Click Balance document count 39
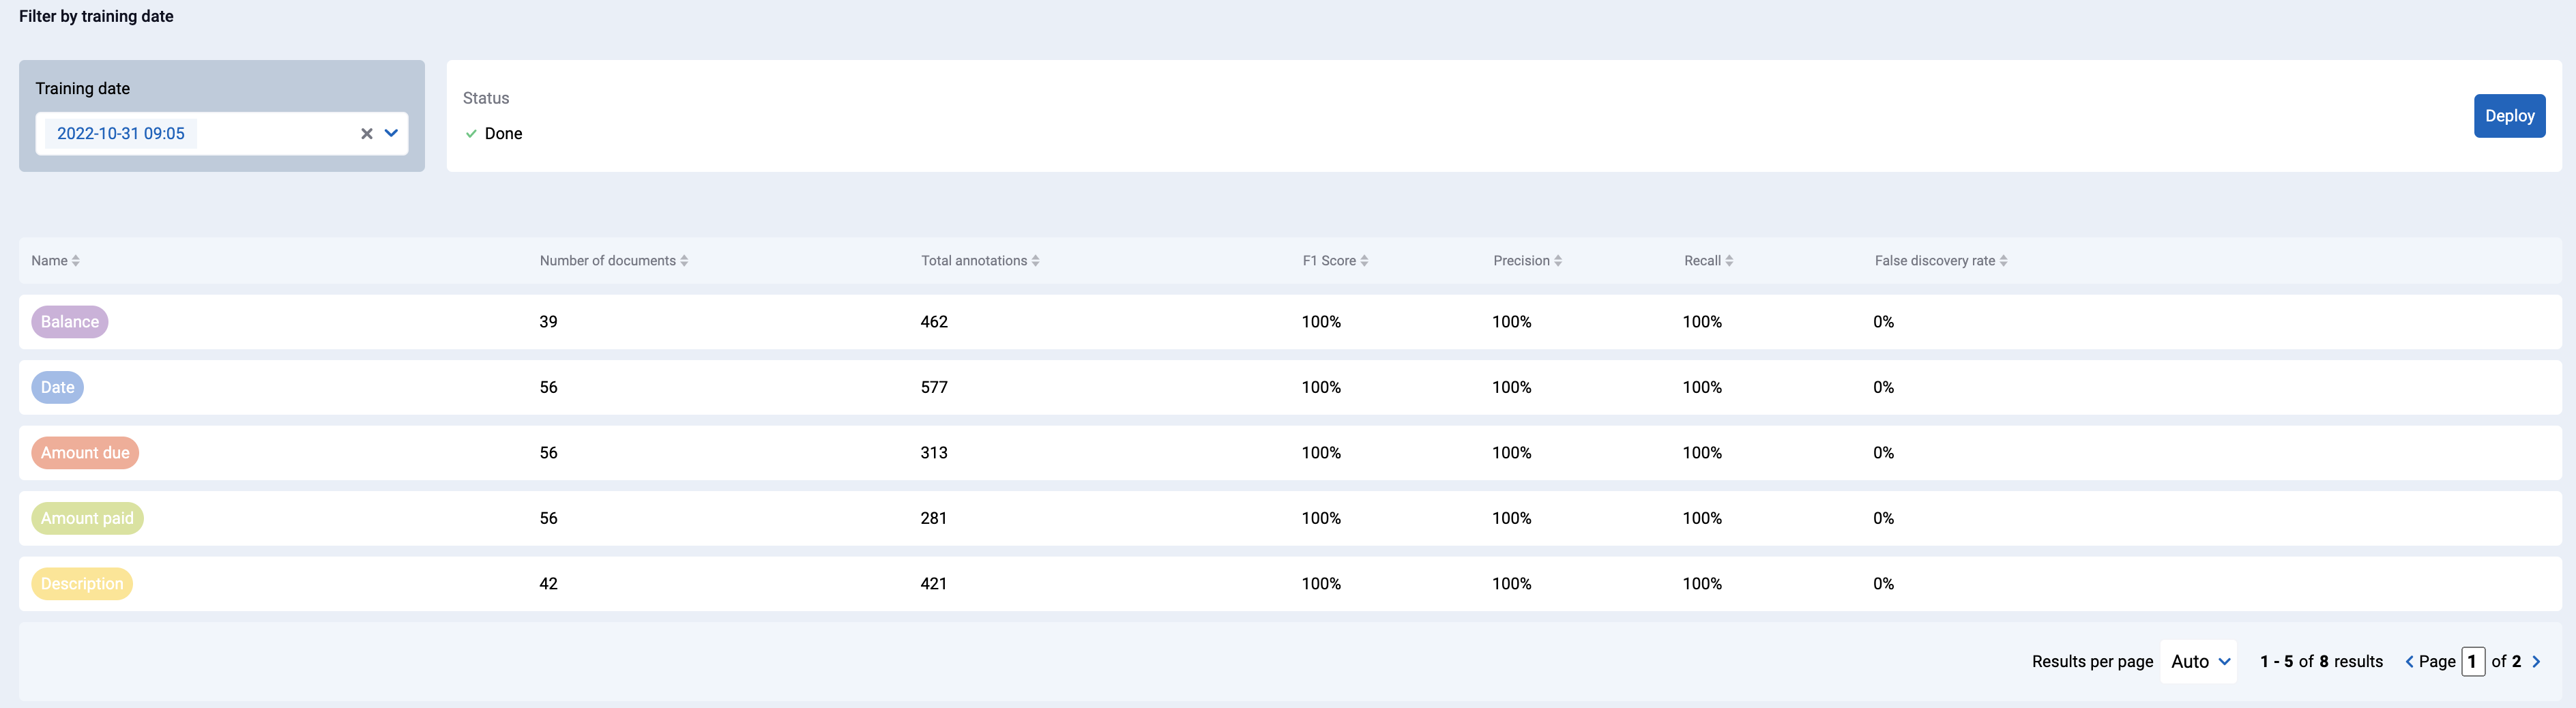The width and height of the screenshot is (2576, 708). 548,322
